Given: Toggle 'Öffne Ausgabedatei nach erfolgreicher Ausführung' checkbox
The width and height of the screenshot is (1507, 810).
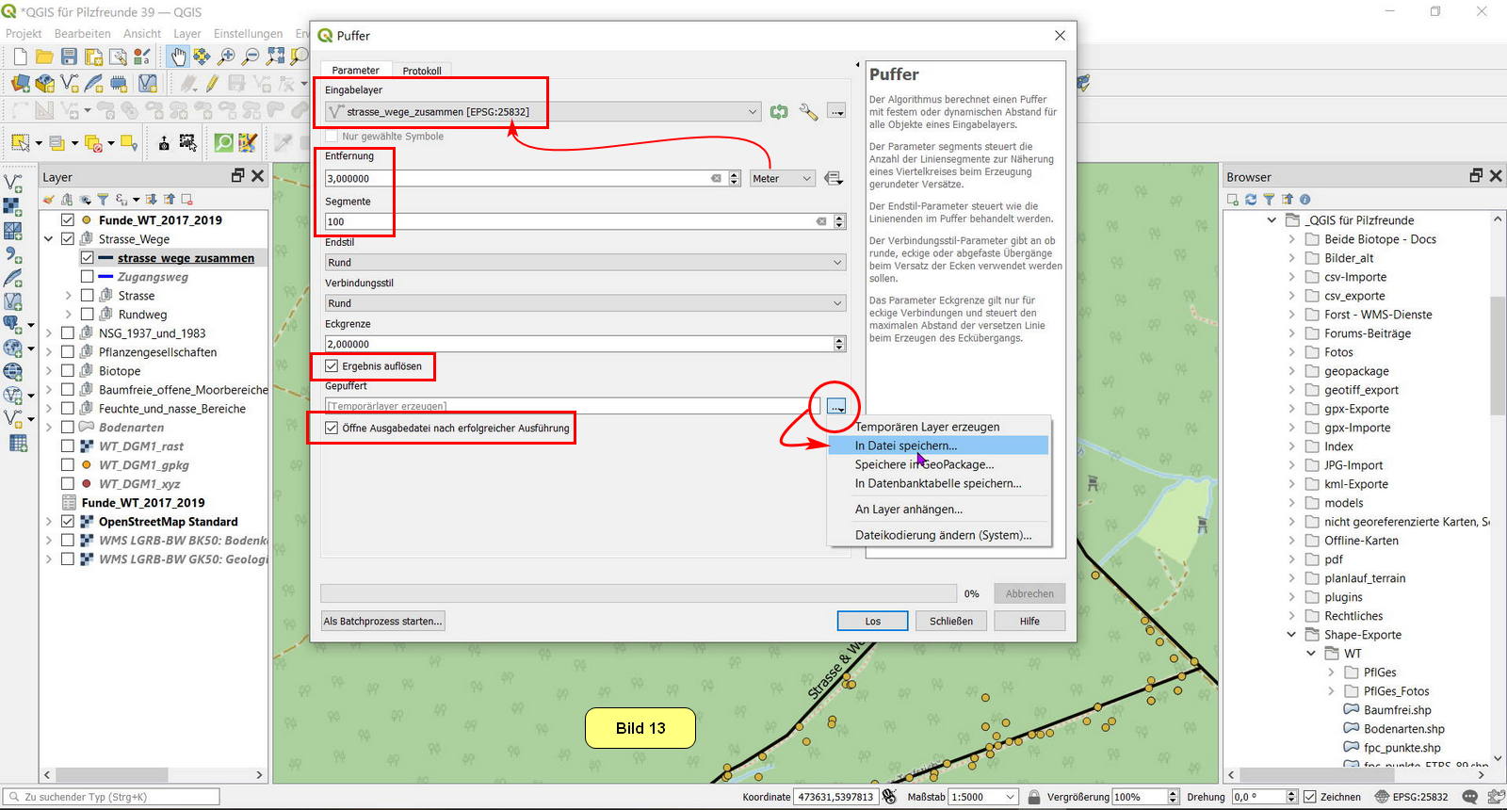Looking at the screenshot, I should coord(332,429).
